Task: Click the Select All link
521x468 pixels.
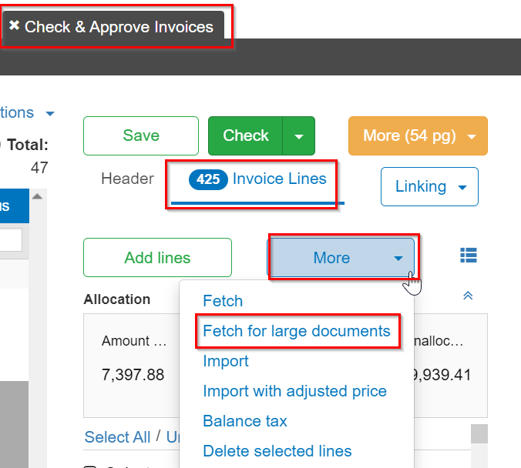Action: pyautogui.click(x=117, y=437)
